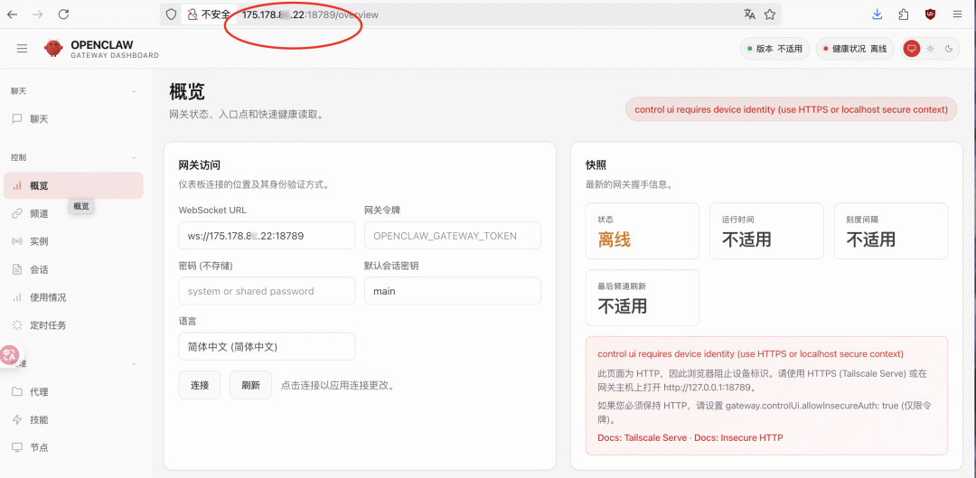Open the 语言 language dropdown

267,347
